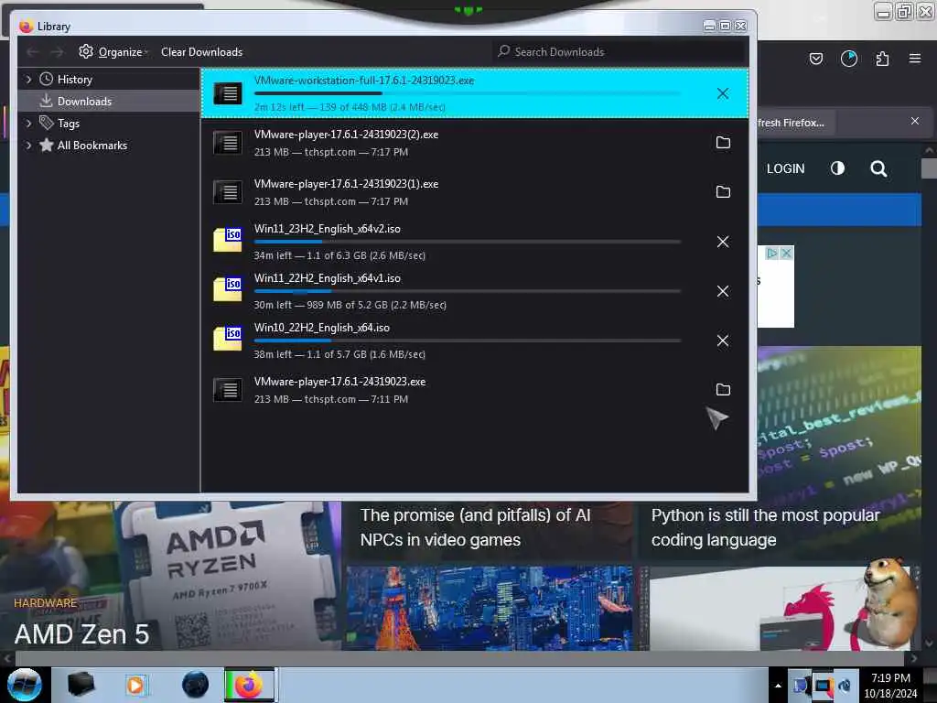Open Firefox hamburger application menu
This screenshot has width=937, height=703.
[x=915, y=59]
